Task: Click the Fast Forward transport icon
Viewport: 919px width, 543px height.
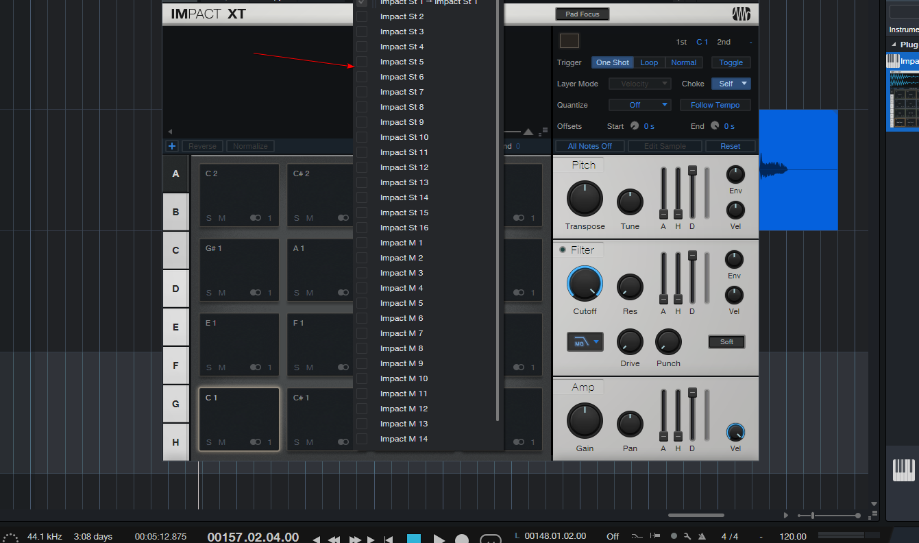Action: 355,540
